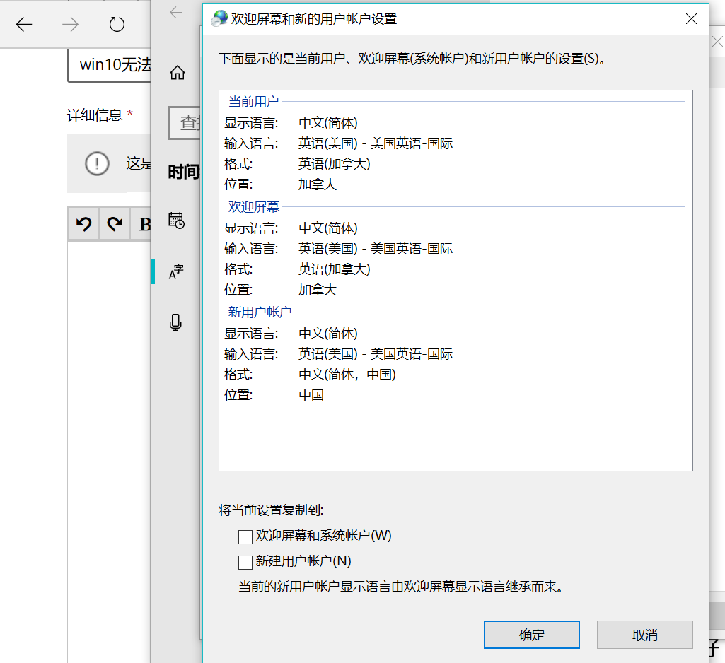Click the Undo arrow in the editor toolbar
This screenshot has height=663, width=725.
83,223
